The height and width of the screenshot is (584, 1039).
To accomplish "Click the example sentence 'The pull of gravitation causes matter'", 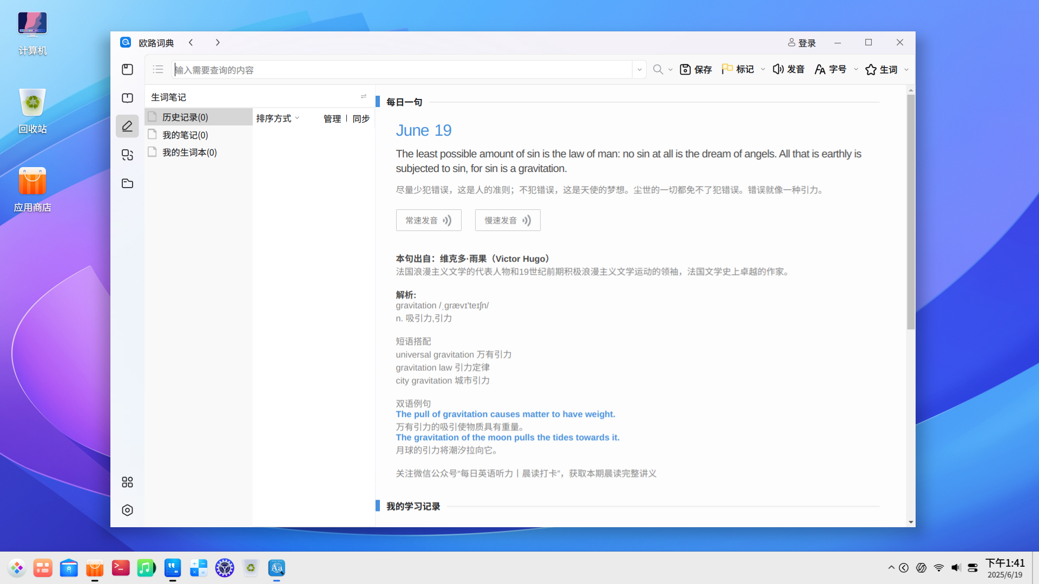I will click(505, 414).
